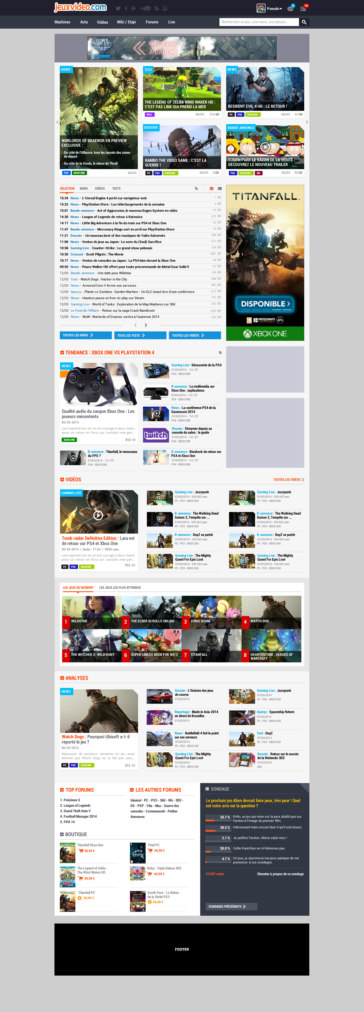Click the Sondages précédents button

231,906
